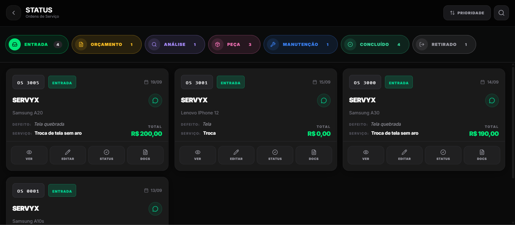
Task: Select the Análise status tab
Action: [175, 44]
